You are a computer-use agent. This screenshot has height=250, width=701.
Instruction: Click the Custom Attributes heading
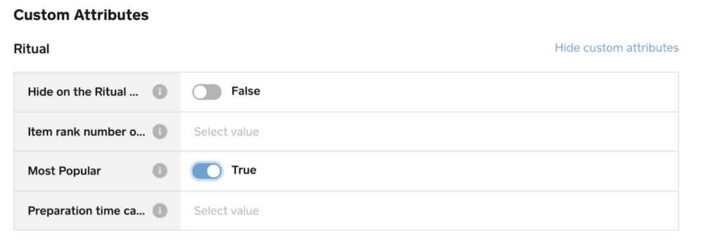(x=81, y=15)
